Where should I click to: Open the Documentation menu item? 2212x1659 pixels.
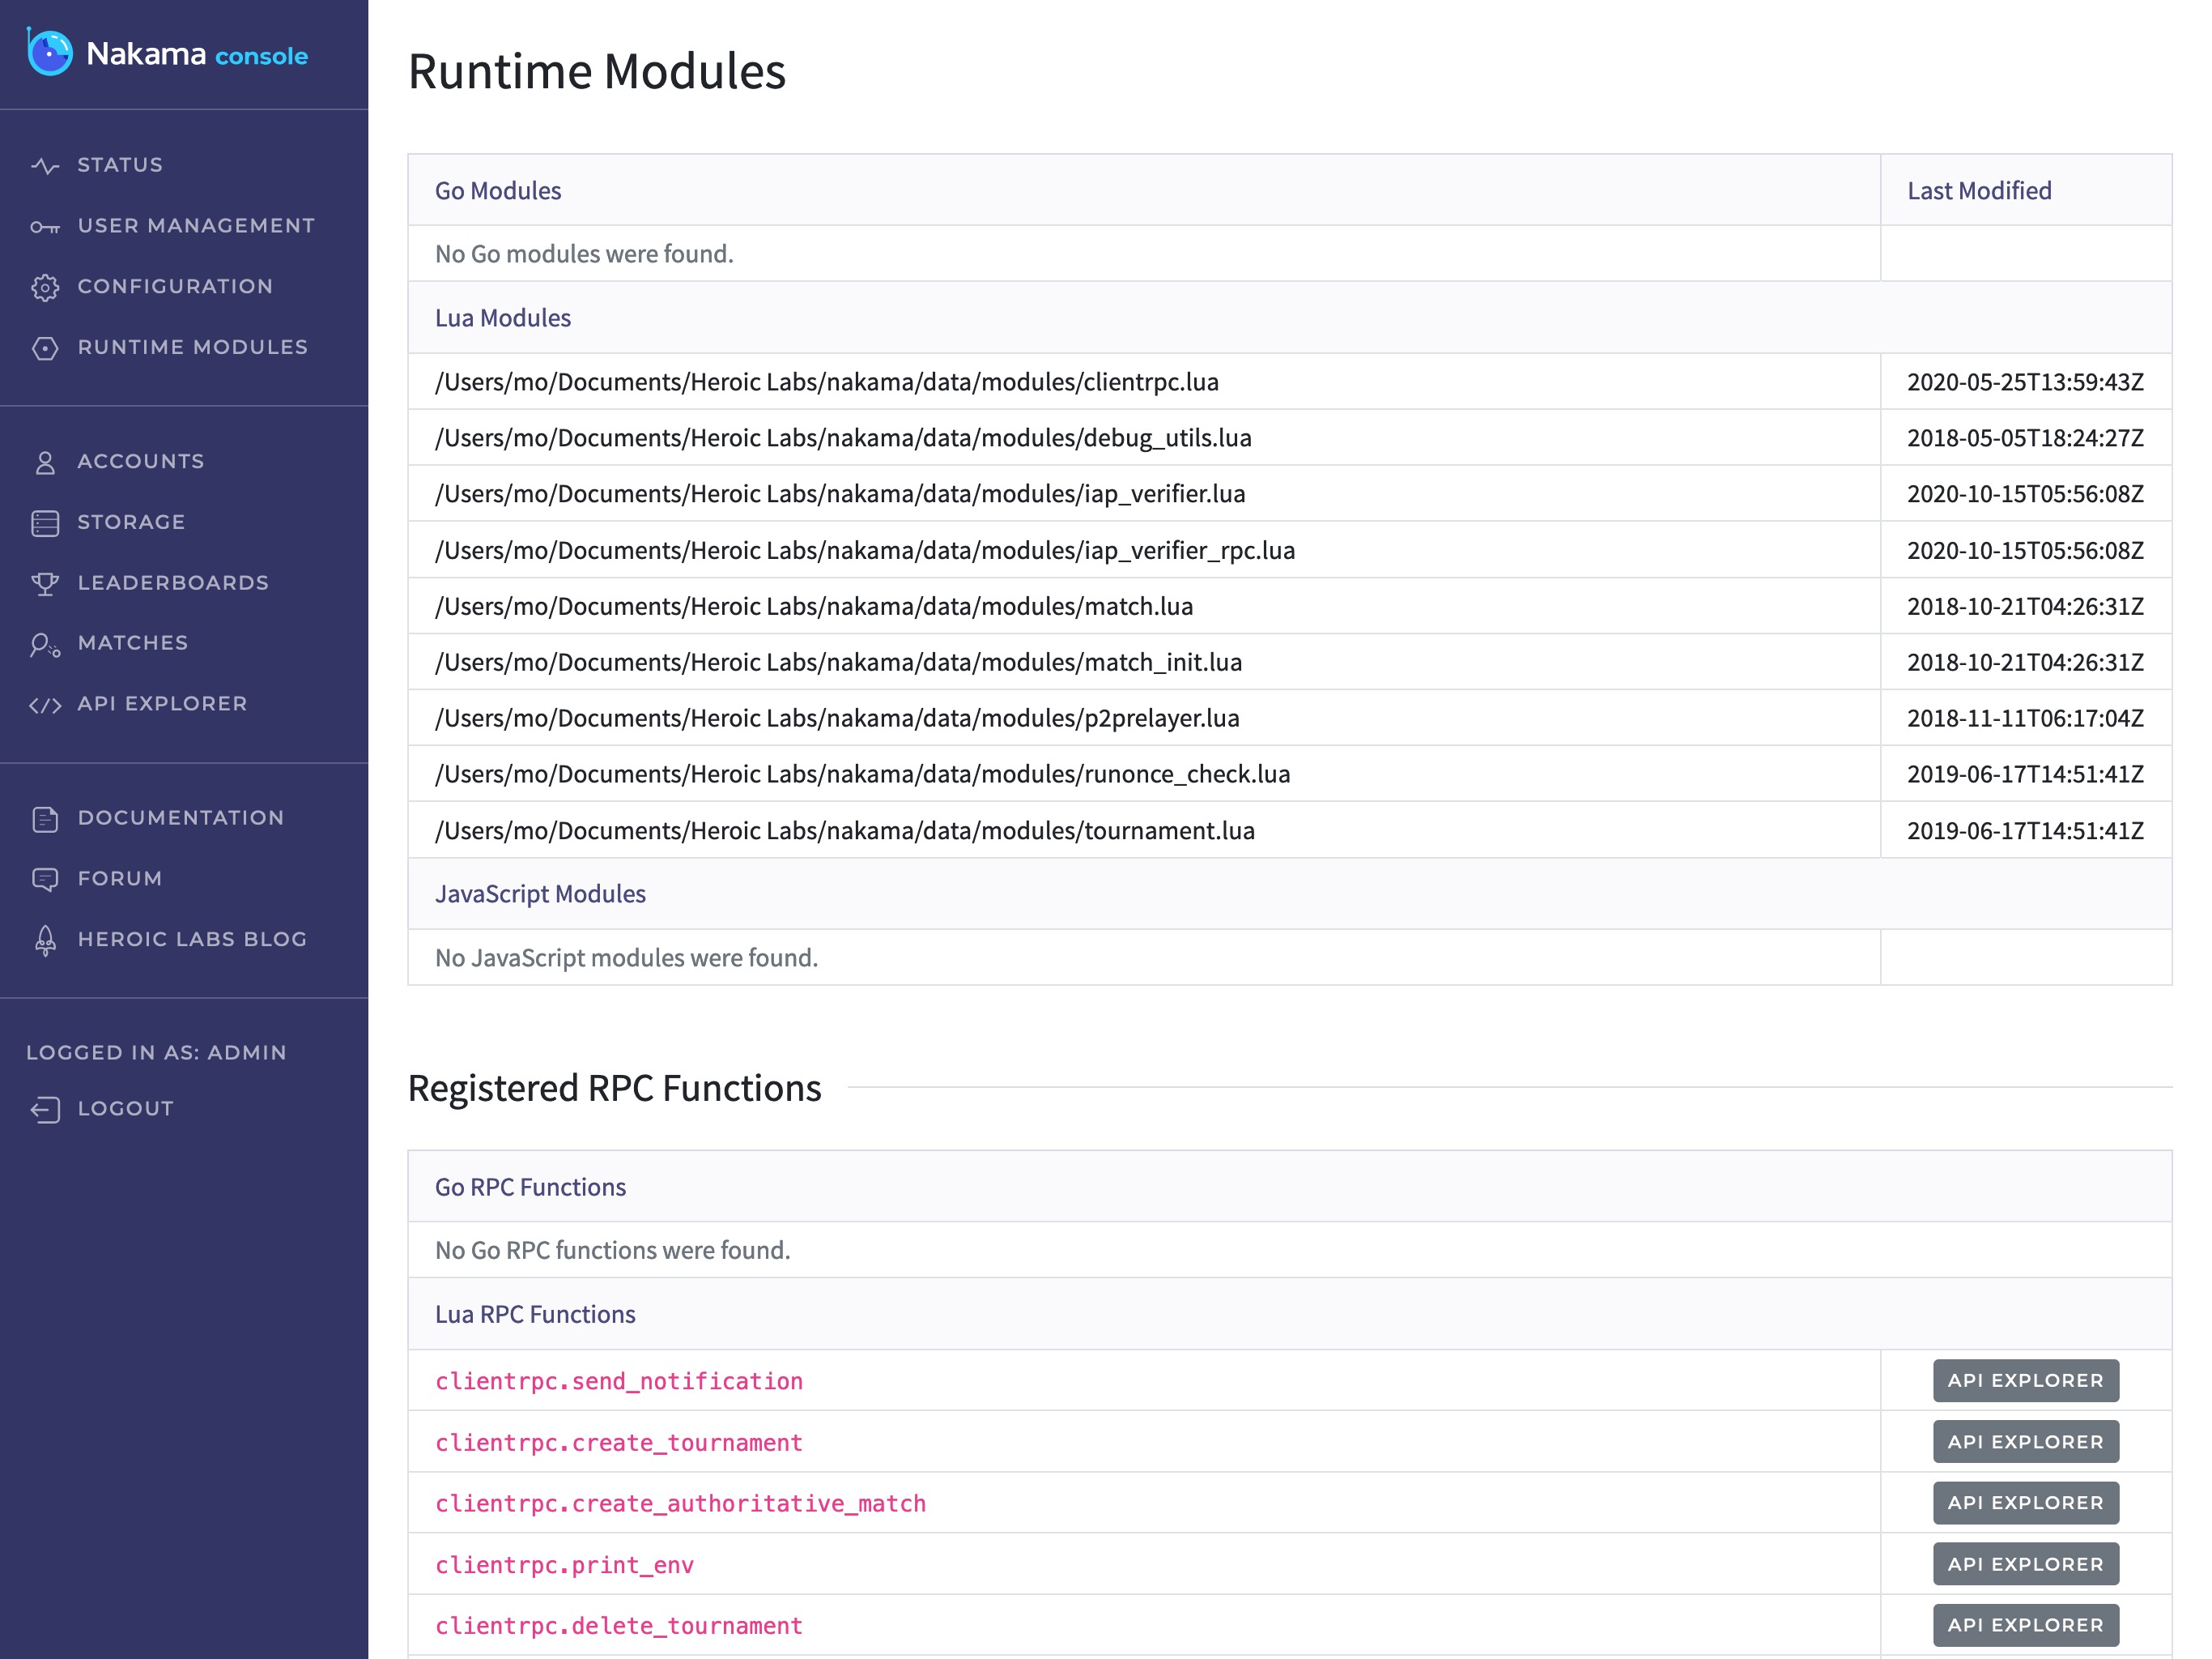pyautogui.click(x=180, y=817)
